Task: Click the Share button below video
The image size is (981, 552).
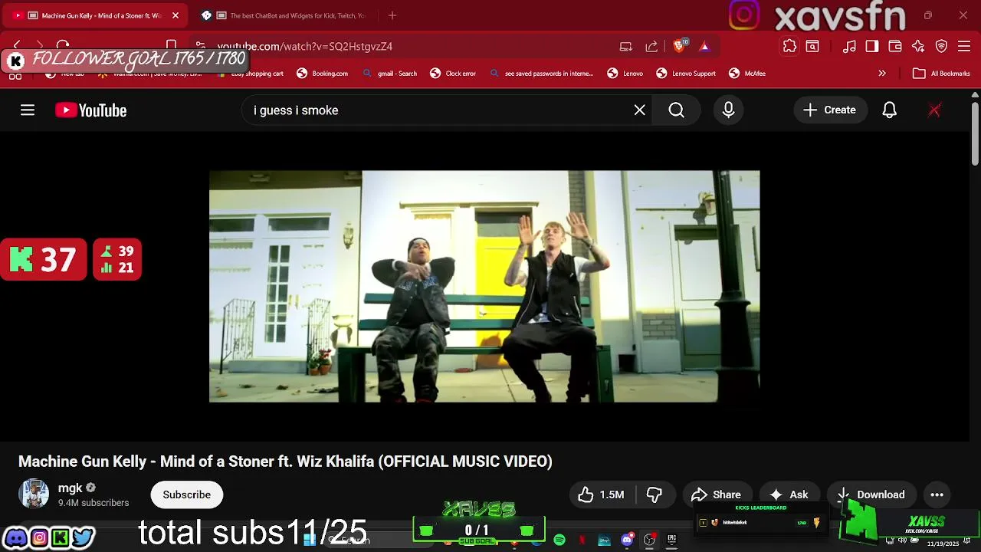Action: (716, 495)
